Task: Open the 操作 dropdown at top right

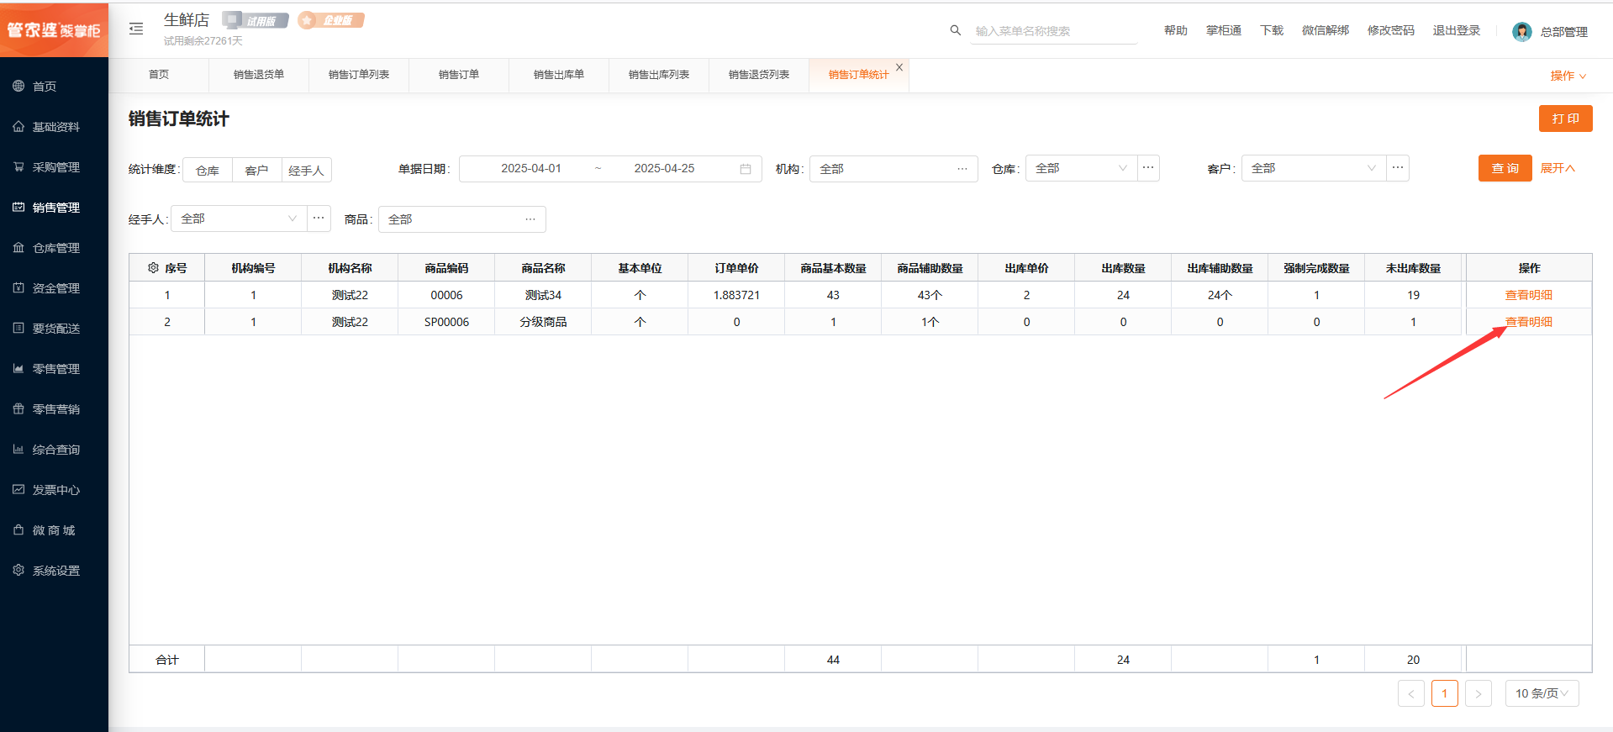Action: click(x=1568, y=76)
